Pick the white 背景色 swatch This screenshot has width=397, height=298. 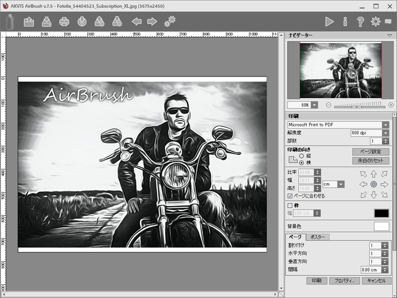pos(382,227)
